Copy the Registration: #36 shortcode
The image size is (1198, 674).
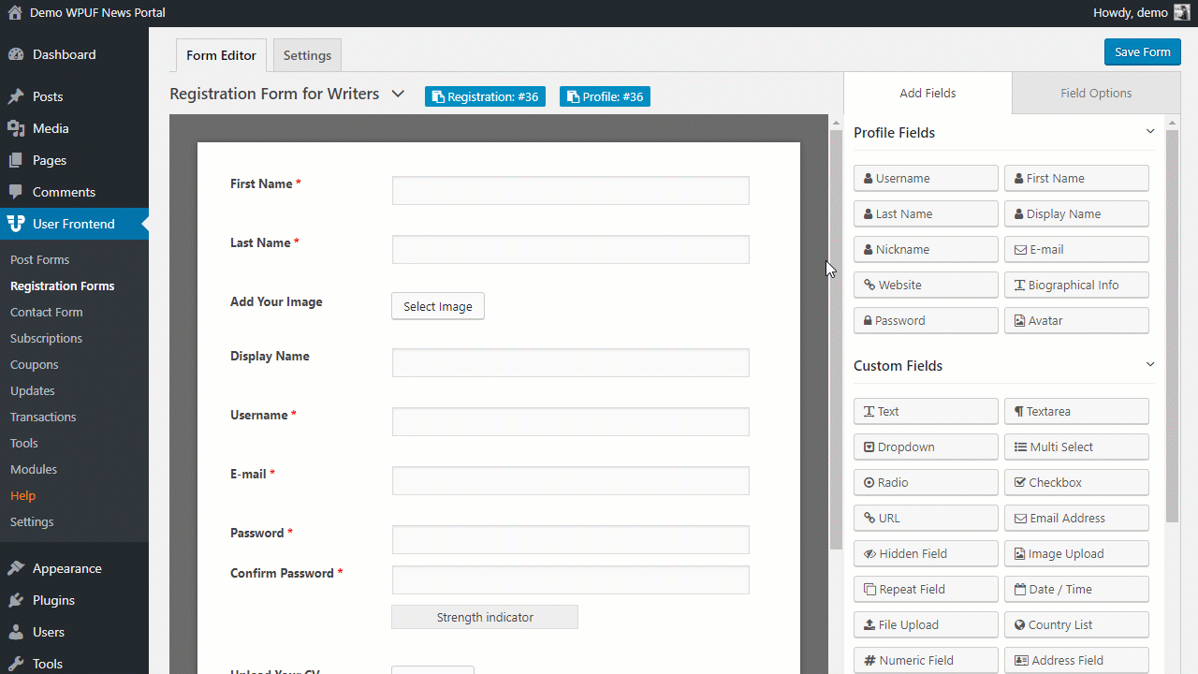click(485, 96)
